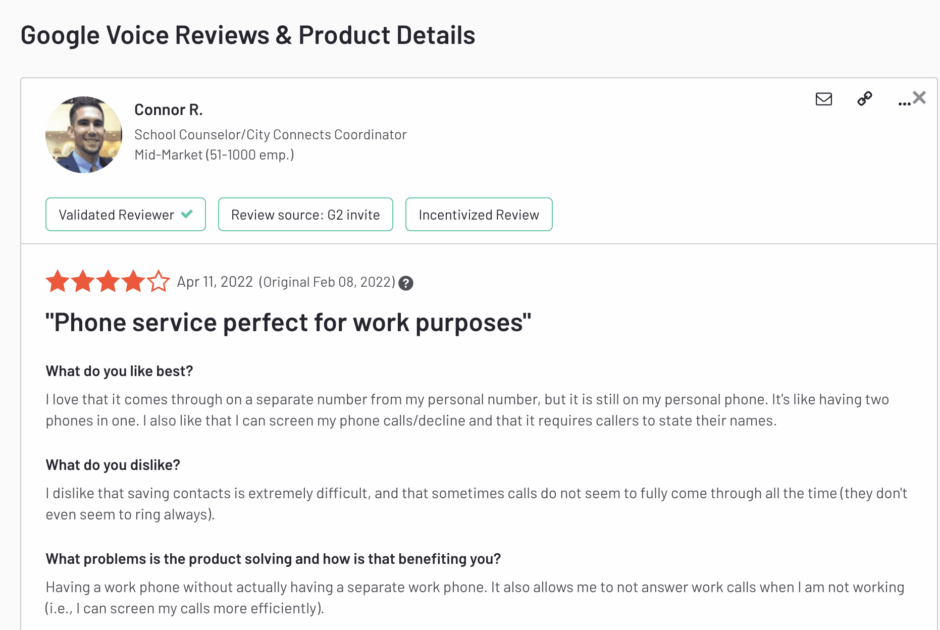Click the Review source: G2 invite badge
Image resolution: width=940 pixels, height=630 pixels.
point(305,215)
